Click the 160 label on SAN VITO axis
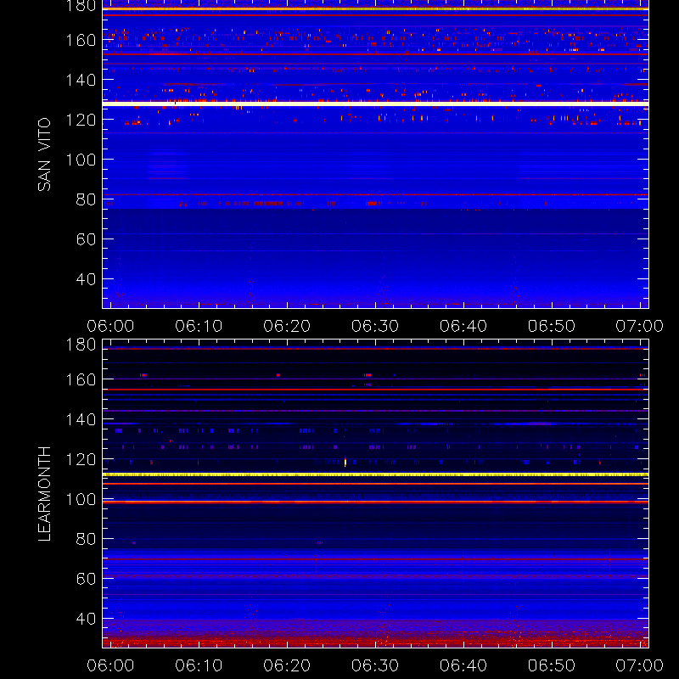This screenshot has height=679, width=679. pyautogui.click(x=81, y=40)
